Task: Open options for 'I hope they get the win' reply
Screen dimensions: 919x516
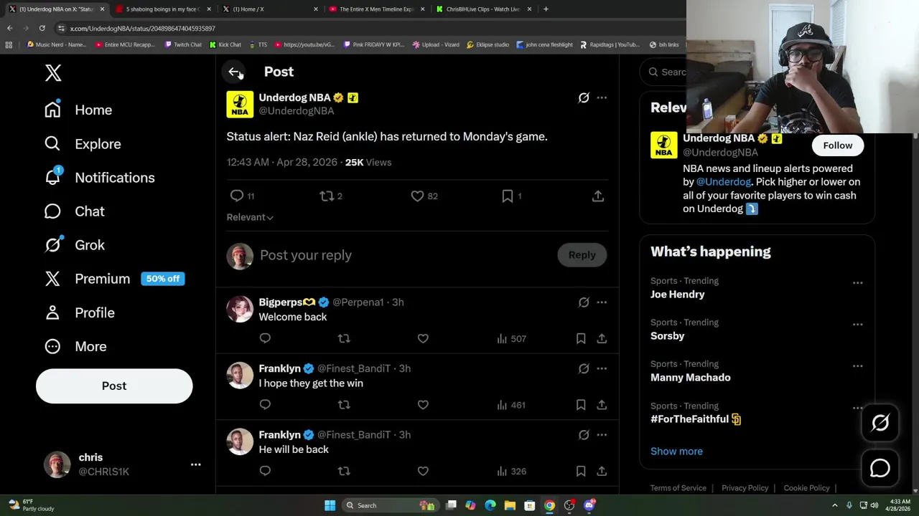Action: click(x=602, y=368)
